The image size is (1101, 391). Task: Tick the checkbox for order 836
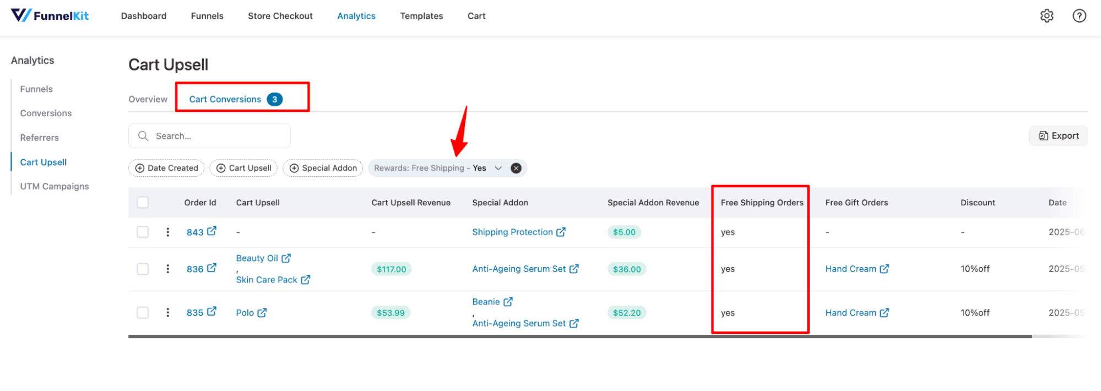(x=143, y=269)
